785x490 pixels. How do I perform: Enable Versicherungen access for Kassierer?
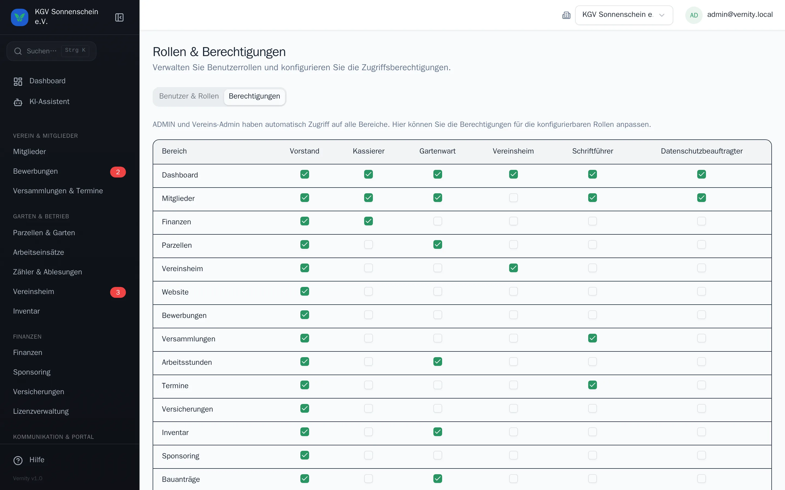[x=369, y=409]
